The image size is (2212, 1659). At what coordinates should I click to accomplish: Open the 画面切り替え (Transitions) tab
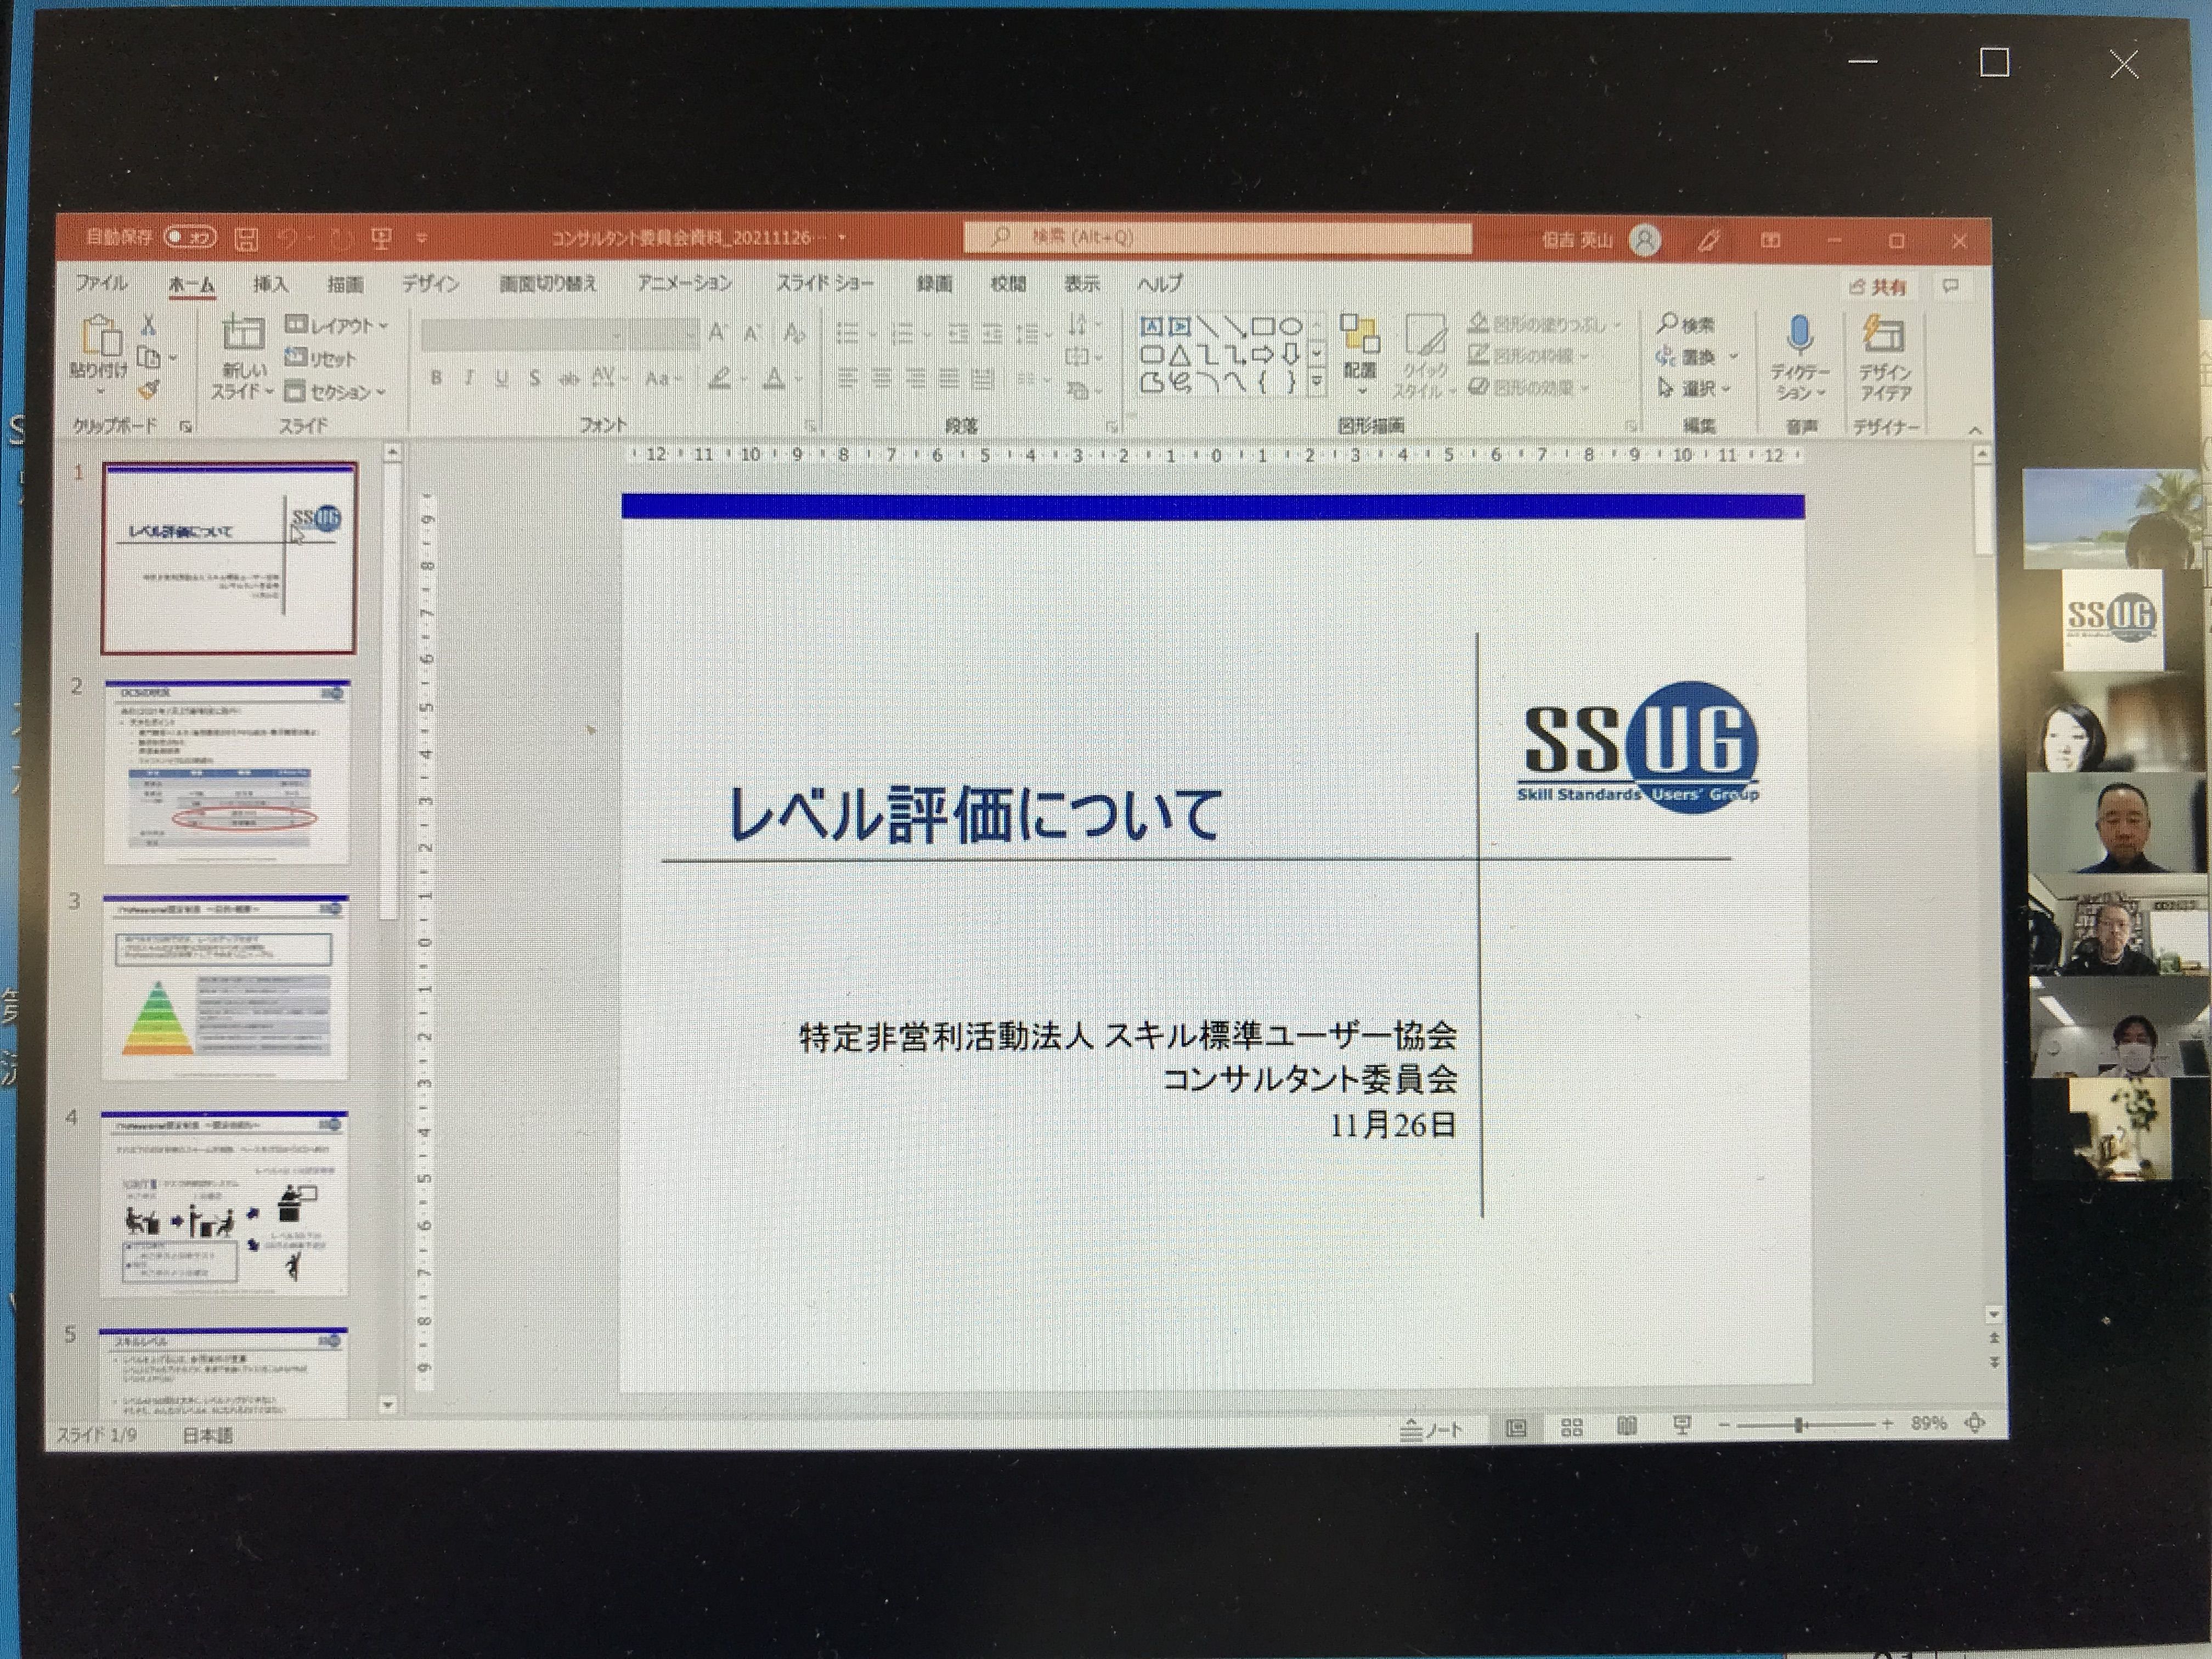click(x=548, y=284)
